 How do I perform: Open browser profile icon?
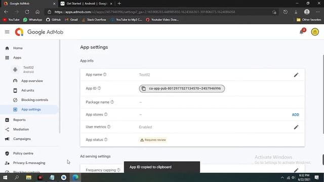click(x=307, y=12)
